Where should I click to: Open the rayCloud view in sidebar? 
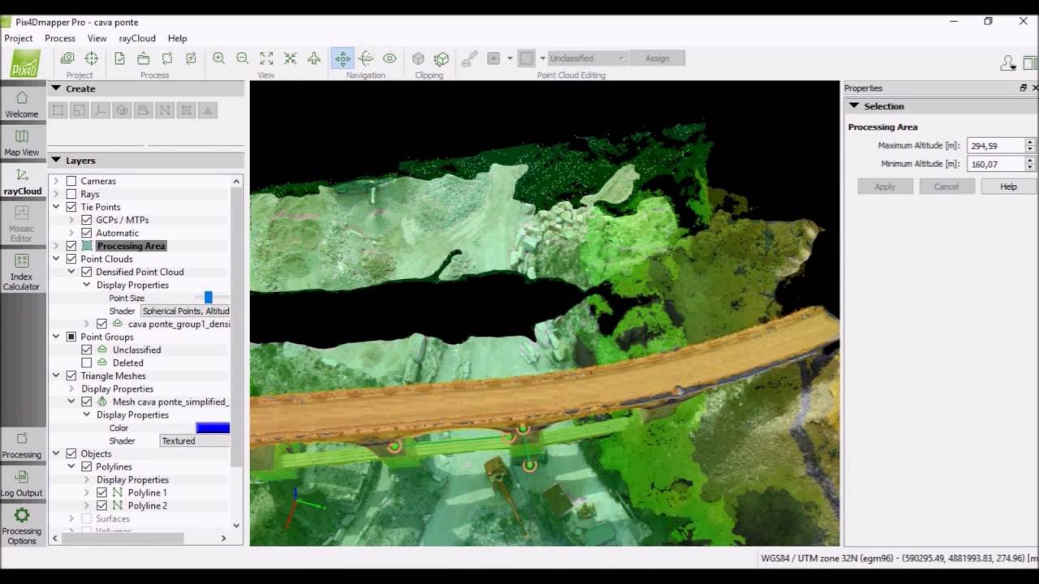(22, 182)
